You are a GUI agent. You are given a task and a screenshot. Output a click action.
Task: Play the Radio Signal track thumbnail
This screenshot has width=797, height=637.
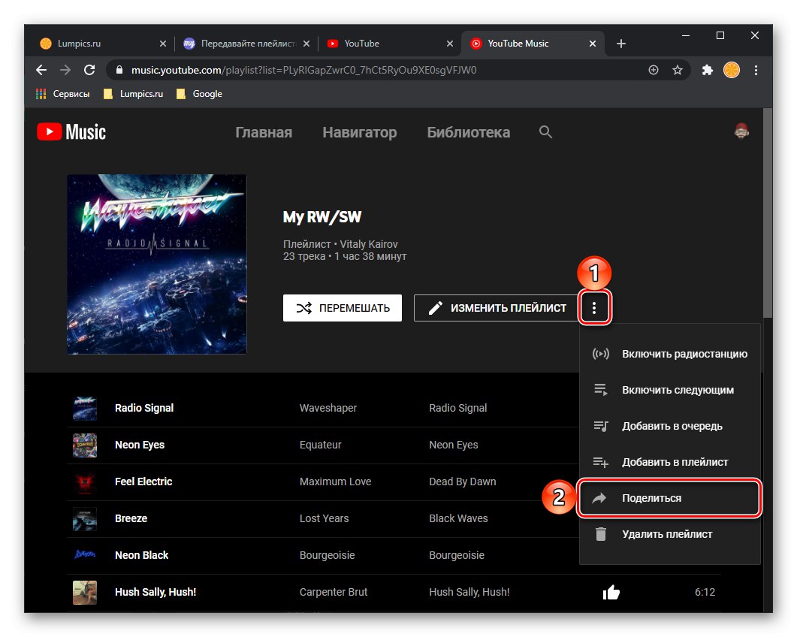click(x=85, y=408)
